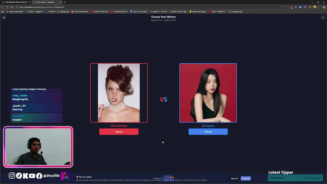This screenshot has width=327, height=184.
Task: Open the new tab plus button
Action: (x=65, y=2)
